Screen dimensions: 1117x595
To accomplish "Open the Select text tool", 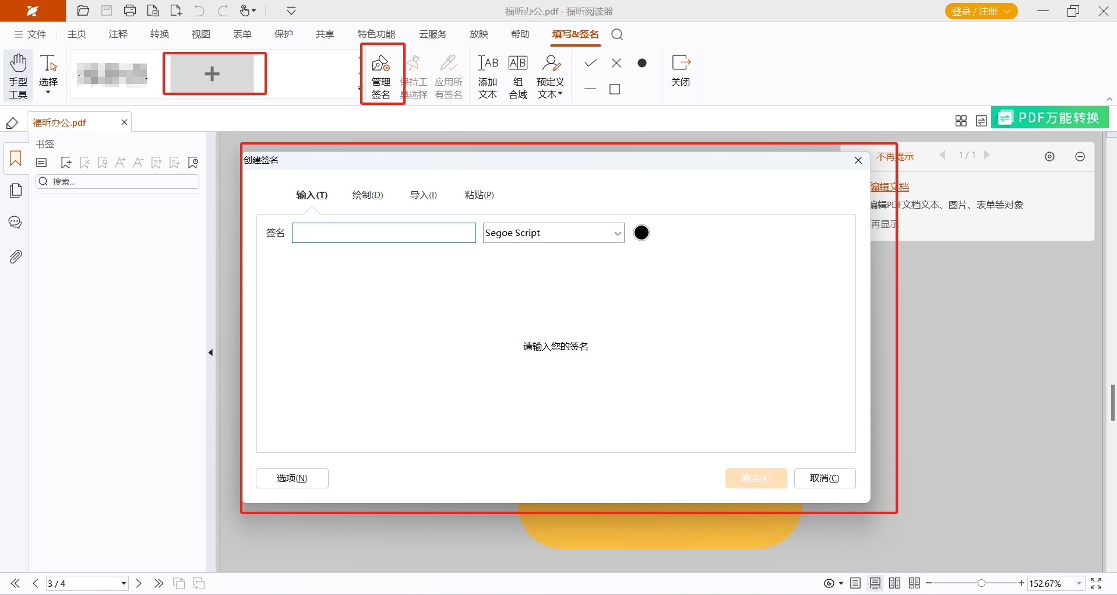I will [48, 76].
